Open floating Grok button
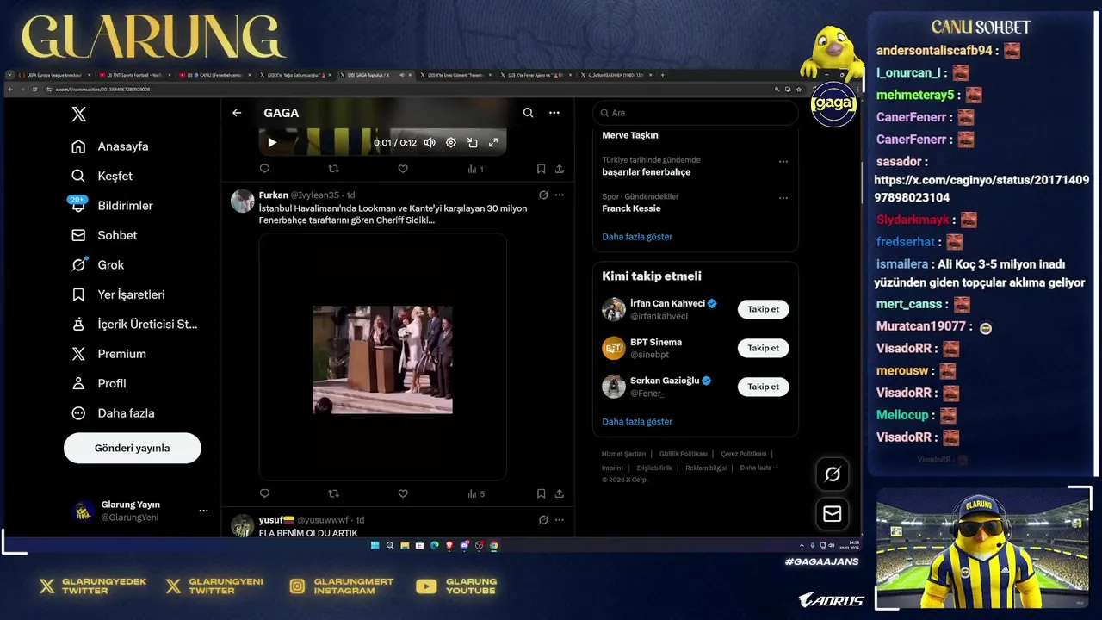Screen dimensions: 1102x620 click(x=833, y=474)
